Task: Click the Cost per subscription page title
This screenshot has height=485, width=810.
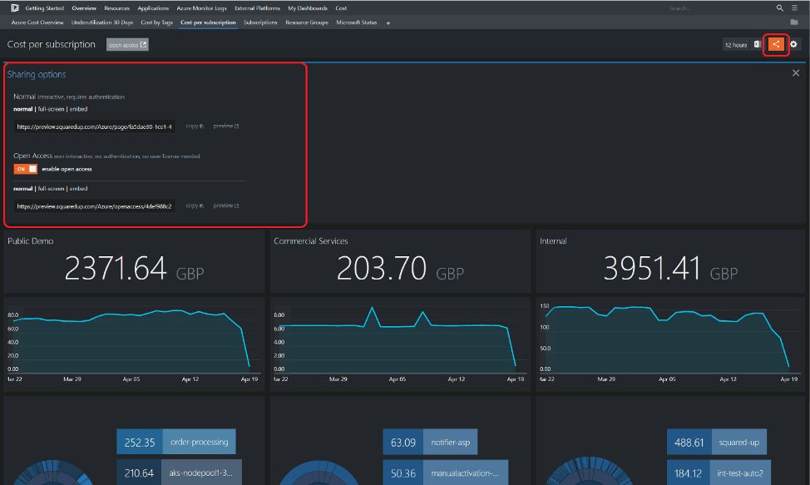Action: [51, 44]
